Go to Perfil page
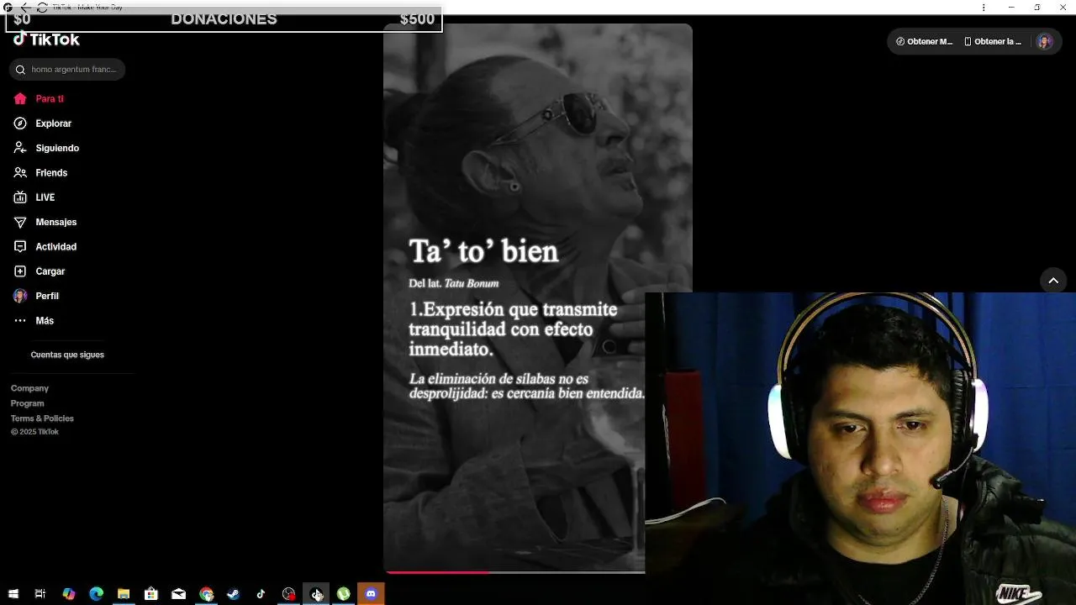This screenshot has width=1076, height=605. 36,296
